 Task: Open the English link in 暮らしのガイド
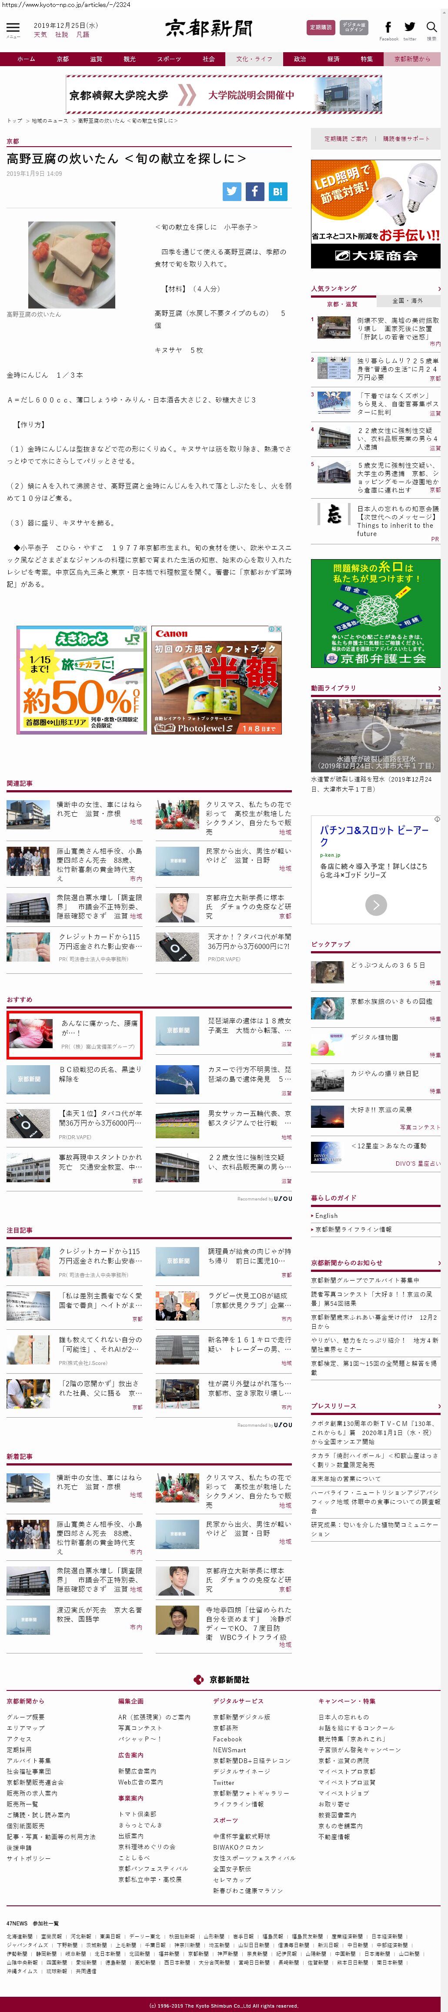[x=326, y=1215]
